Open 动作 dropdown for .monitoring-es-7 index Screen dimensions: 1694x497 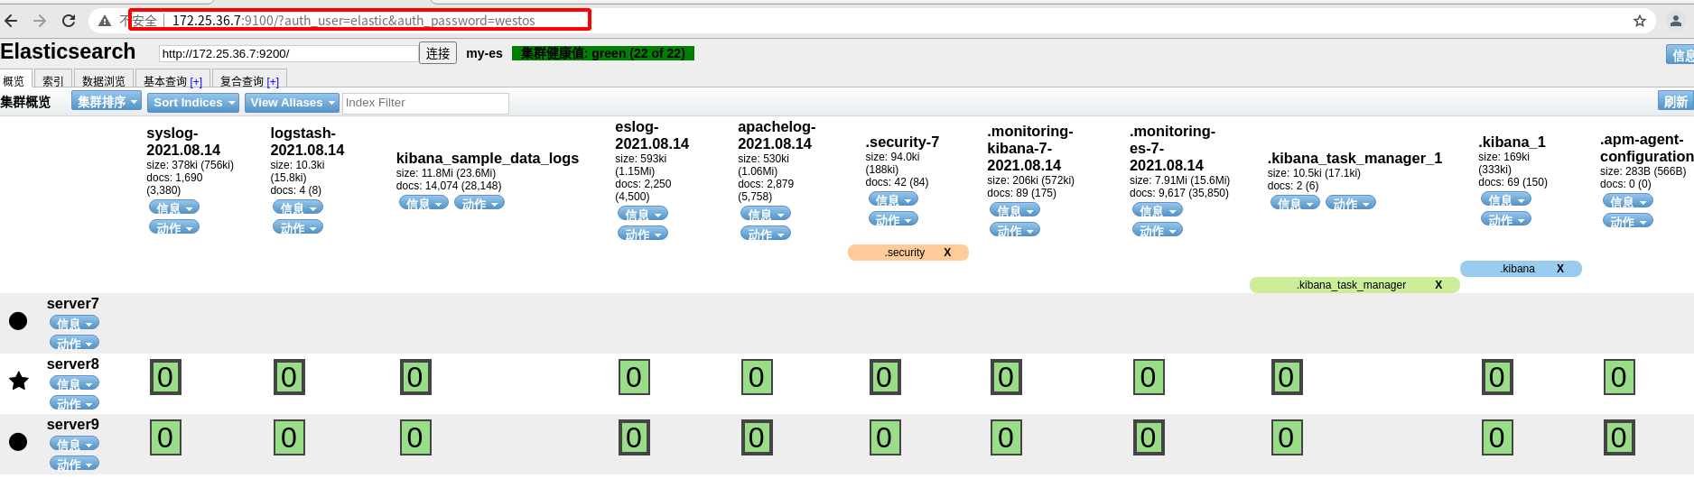[1158, 230]
